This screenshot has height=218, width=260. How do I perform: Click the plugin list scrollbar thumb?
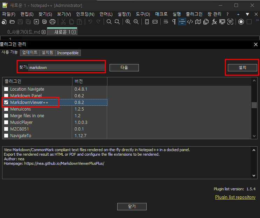pos(254,105)
